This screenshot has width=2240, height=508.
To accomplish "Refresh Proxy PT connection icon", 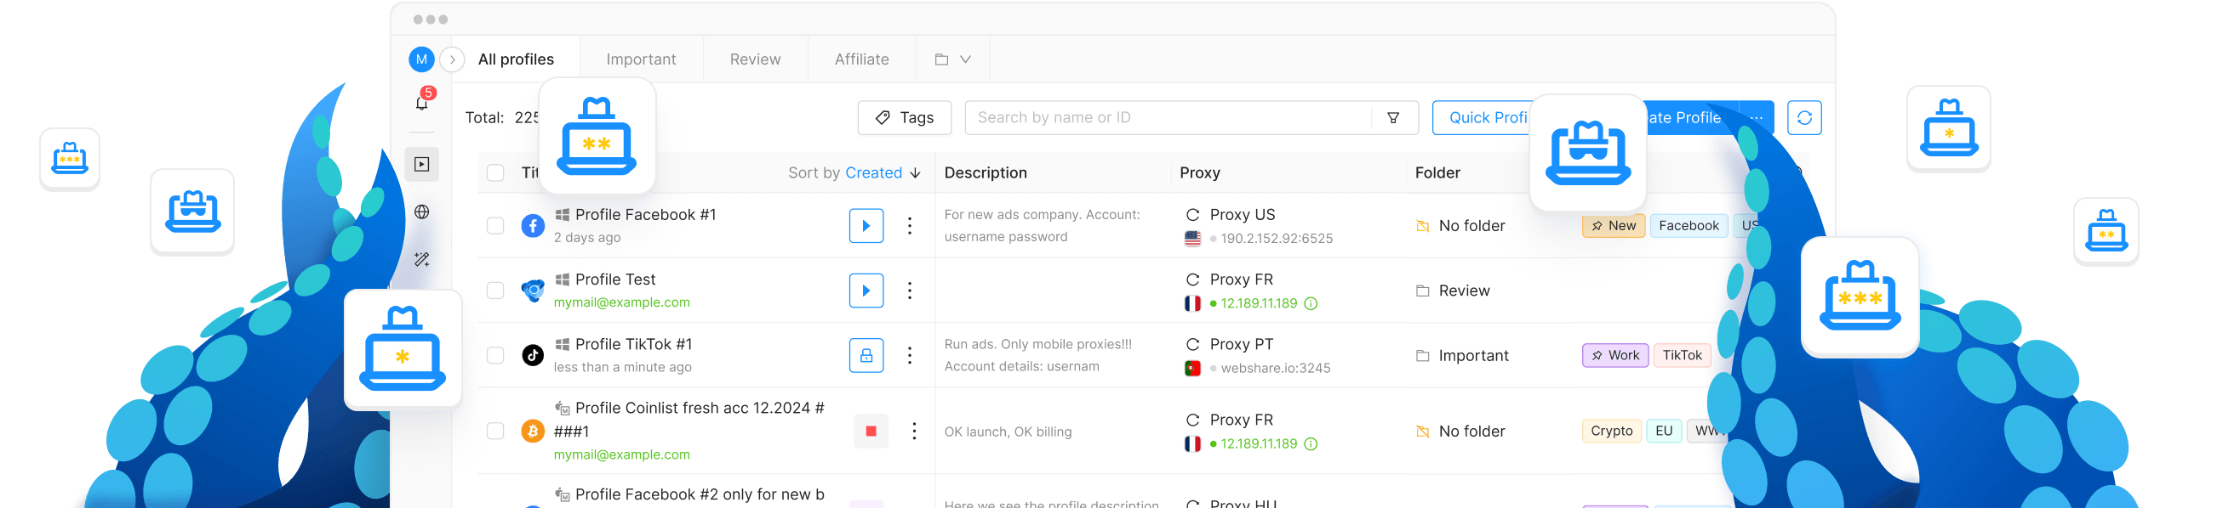I will click(1193, 344).
